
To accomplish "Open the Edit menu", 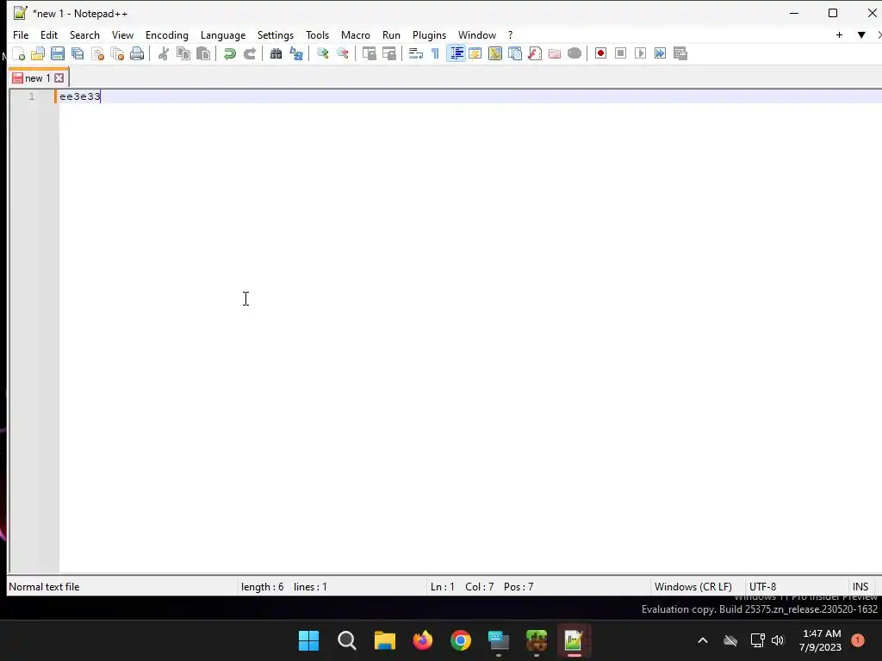I will click(49, 34).
